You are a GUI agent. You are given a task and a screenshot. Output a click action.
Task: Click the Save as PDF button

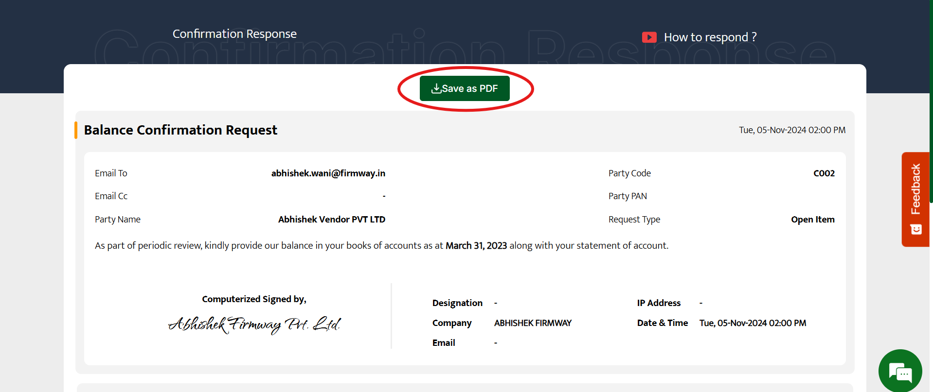pos(465,88)
